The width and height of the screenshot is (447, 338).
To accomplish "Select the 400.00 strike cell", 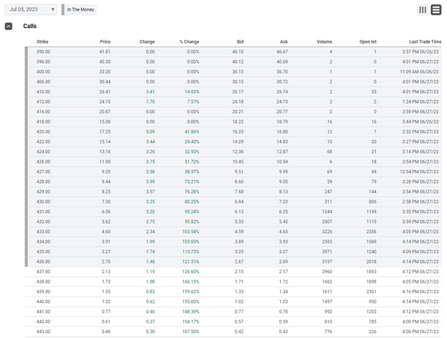I will tap(43, 72).
